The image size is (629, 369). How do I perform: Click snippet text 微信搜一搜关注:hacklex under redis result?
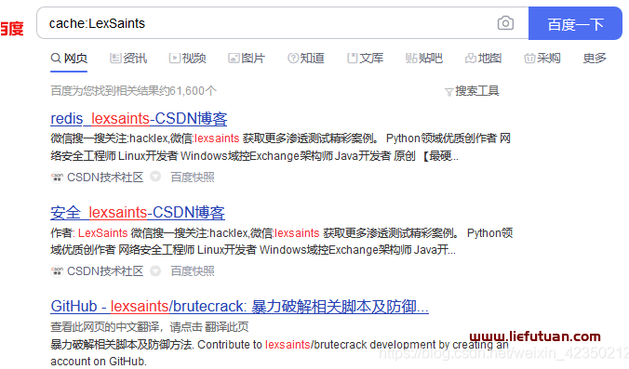pyautogui.click(x=109, y=138)
